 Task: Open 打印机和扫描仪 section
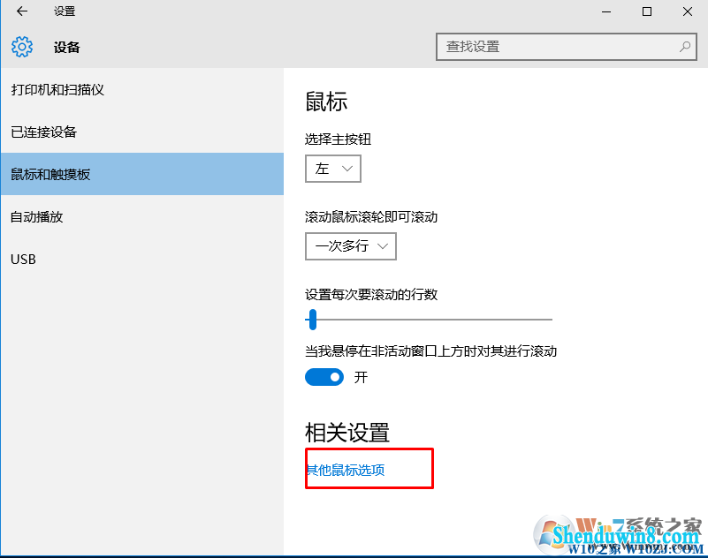coord(141,90)
